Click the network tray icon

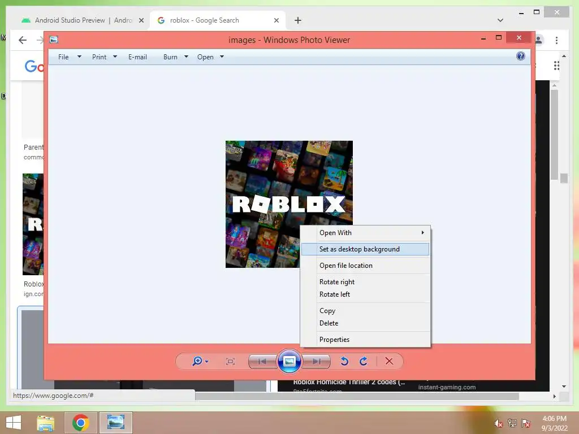pos(512,423)
